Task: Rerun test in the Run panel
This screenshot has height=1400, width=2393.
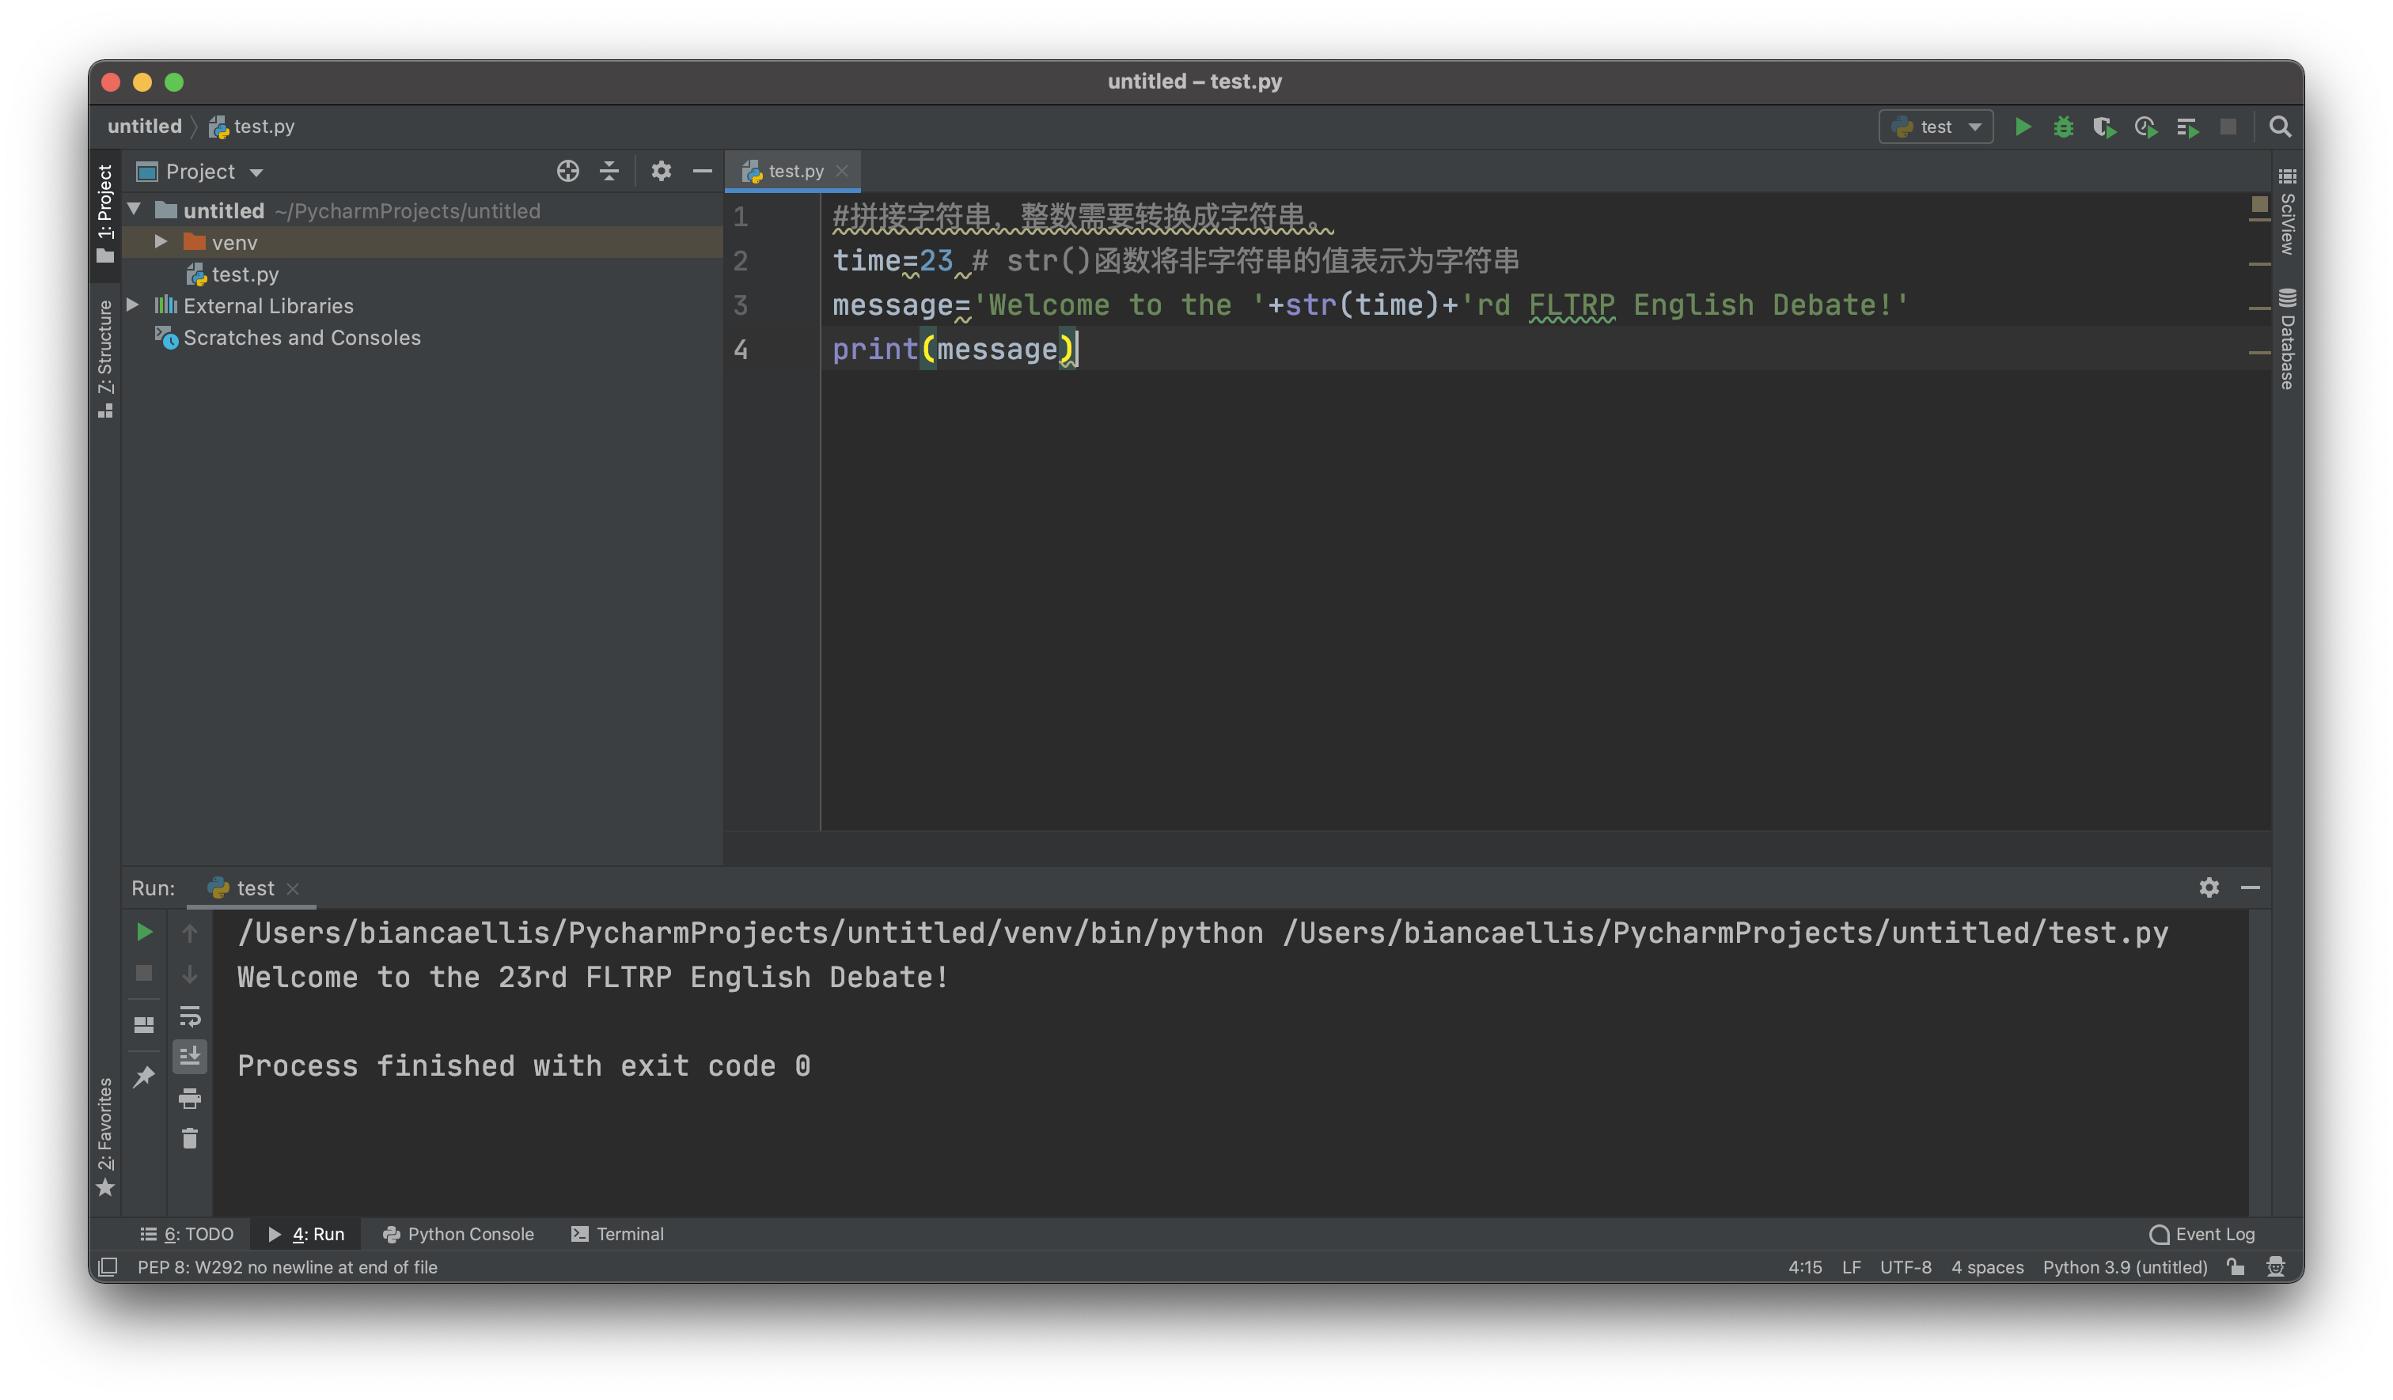Action: click(144, 932)
